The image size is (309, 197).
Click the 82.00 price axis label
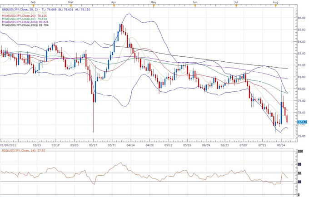pos(302,65)
